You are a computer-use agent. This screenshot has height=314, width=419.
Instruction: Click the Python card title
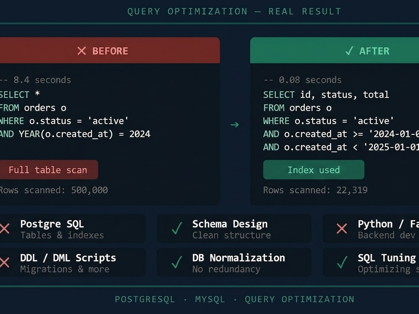[388, 224]
